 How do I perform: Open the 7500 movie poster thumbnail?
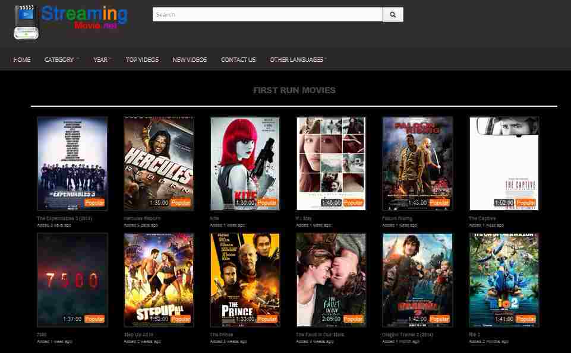(72, 280)
